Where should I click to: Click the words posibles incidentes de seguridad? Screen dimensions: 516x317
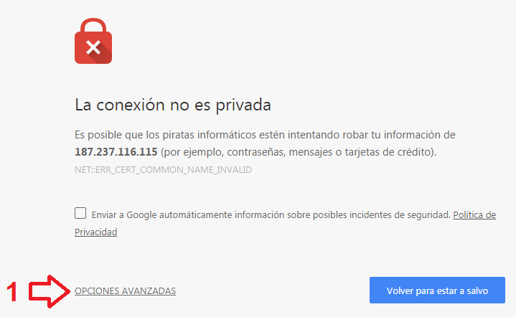(x=381, y=214)
